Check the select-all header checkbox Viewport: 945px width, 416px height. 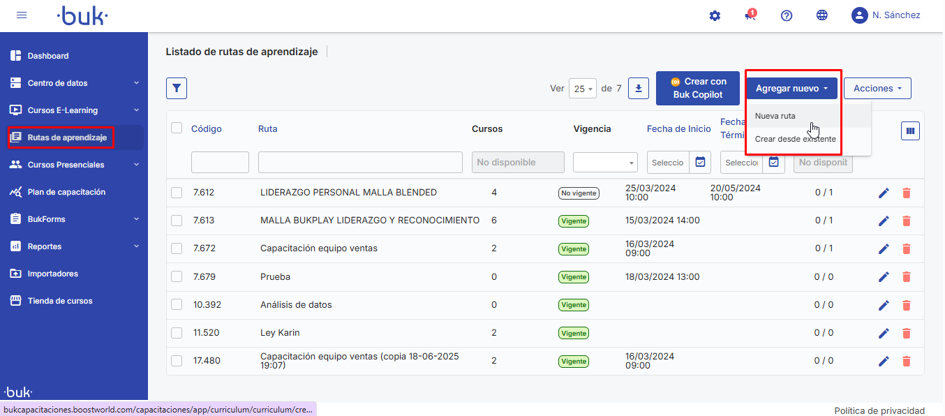(177, 128)
